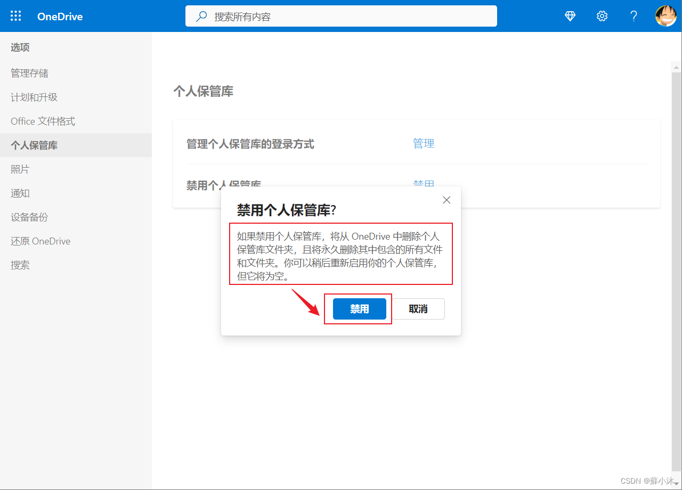Click the OneDrive brand title
This screenshot has height=490, width=682.
point(60,17)
